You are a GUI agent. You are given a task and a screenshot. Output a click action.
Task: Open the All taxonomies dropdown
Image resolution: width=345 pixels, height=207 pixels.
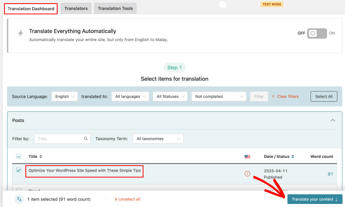pos(157,138)
